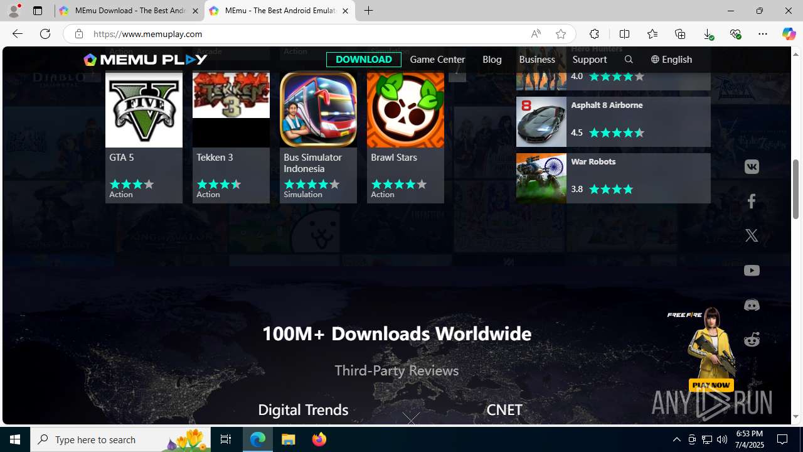This screenshot has width=803, height=452.
Task: Refresh the page
Action: (45, 34)
